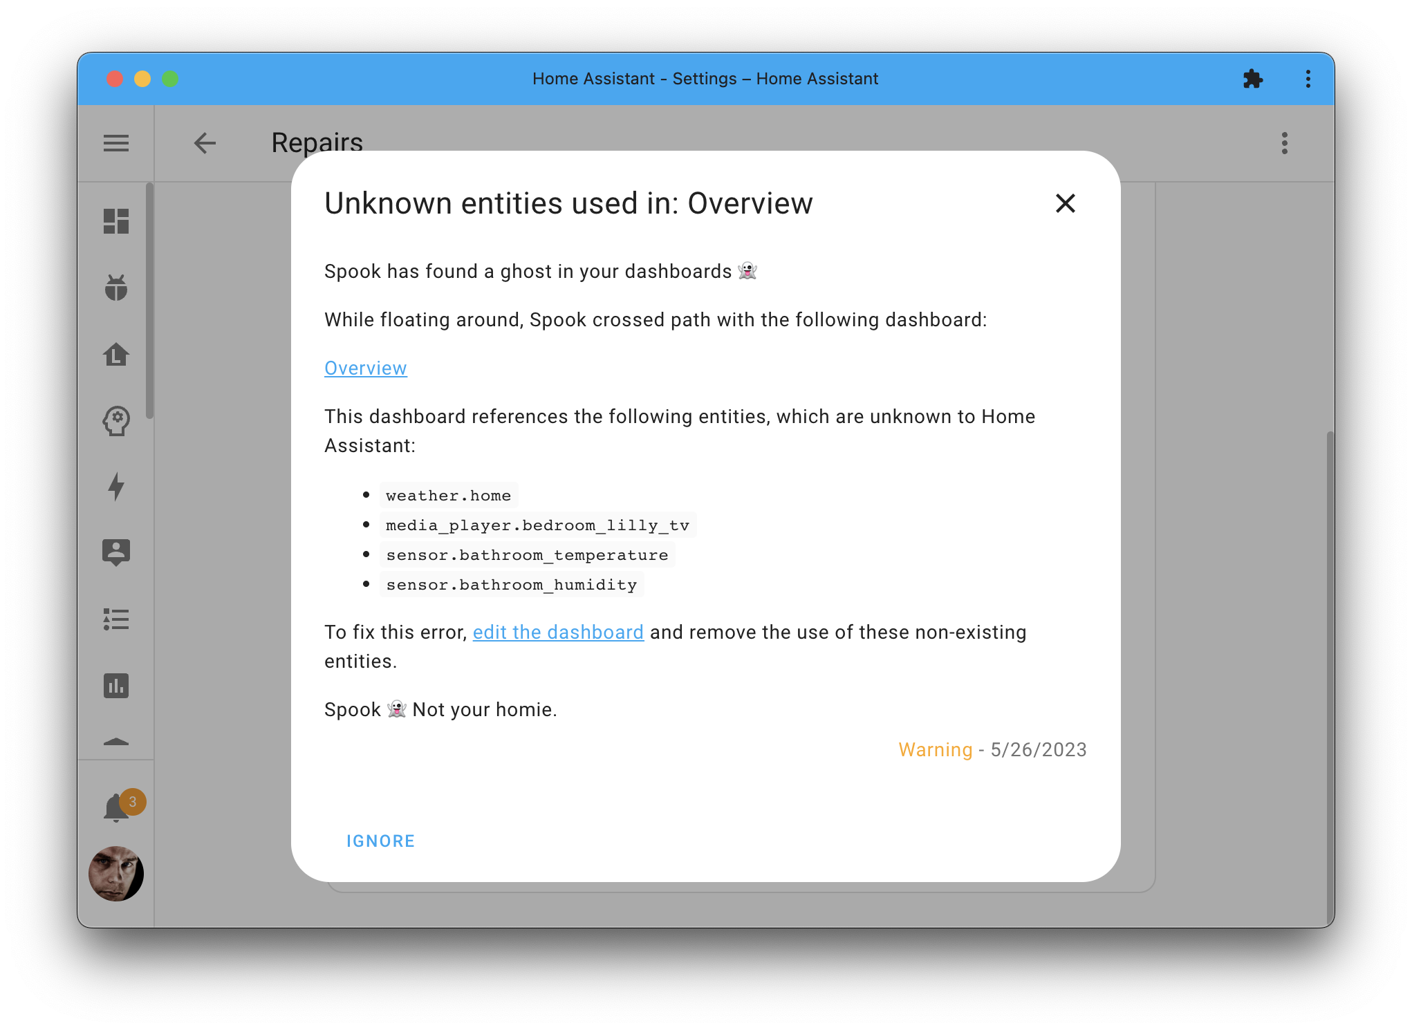Navigate back using the back arrow
Image resolution: width=1412 pixels, height=1030 pixels.
point(204,142)
